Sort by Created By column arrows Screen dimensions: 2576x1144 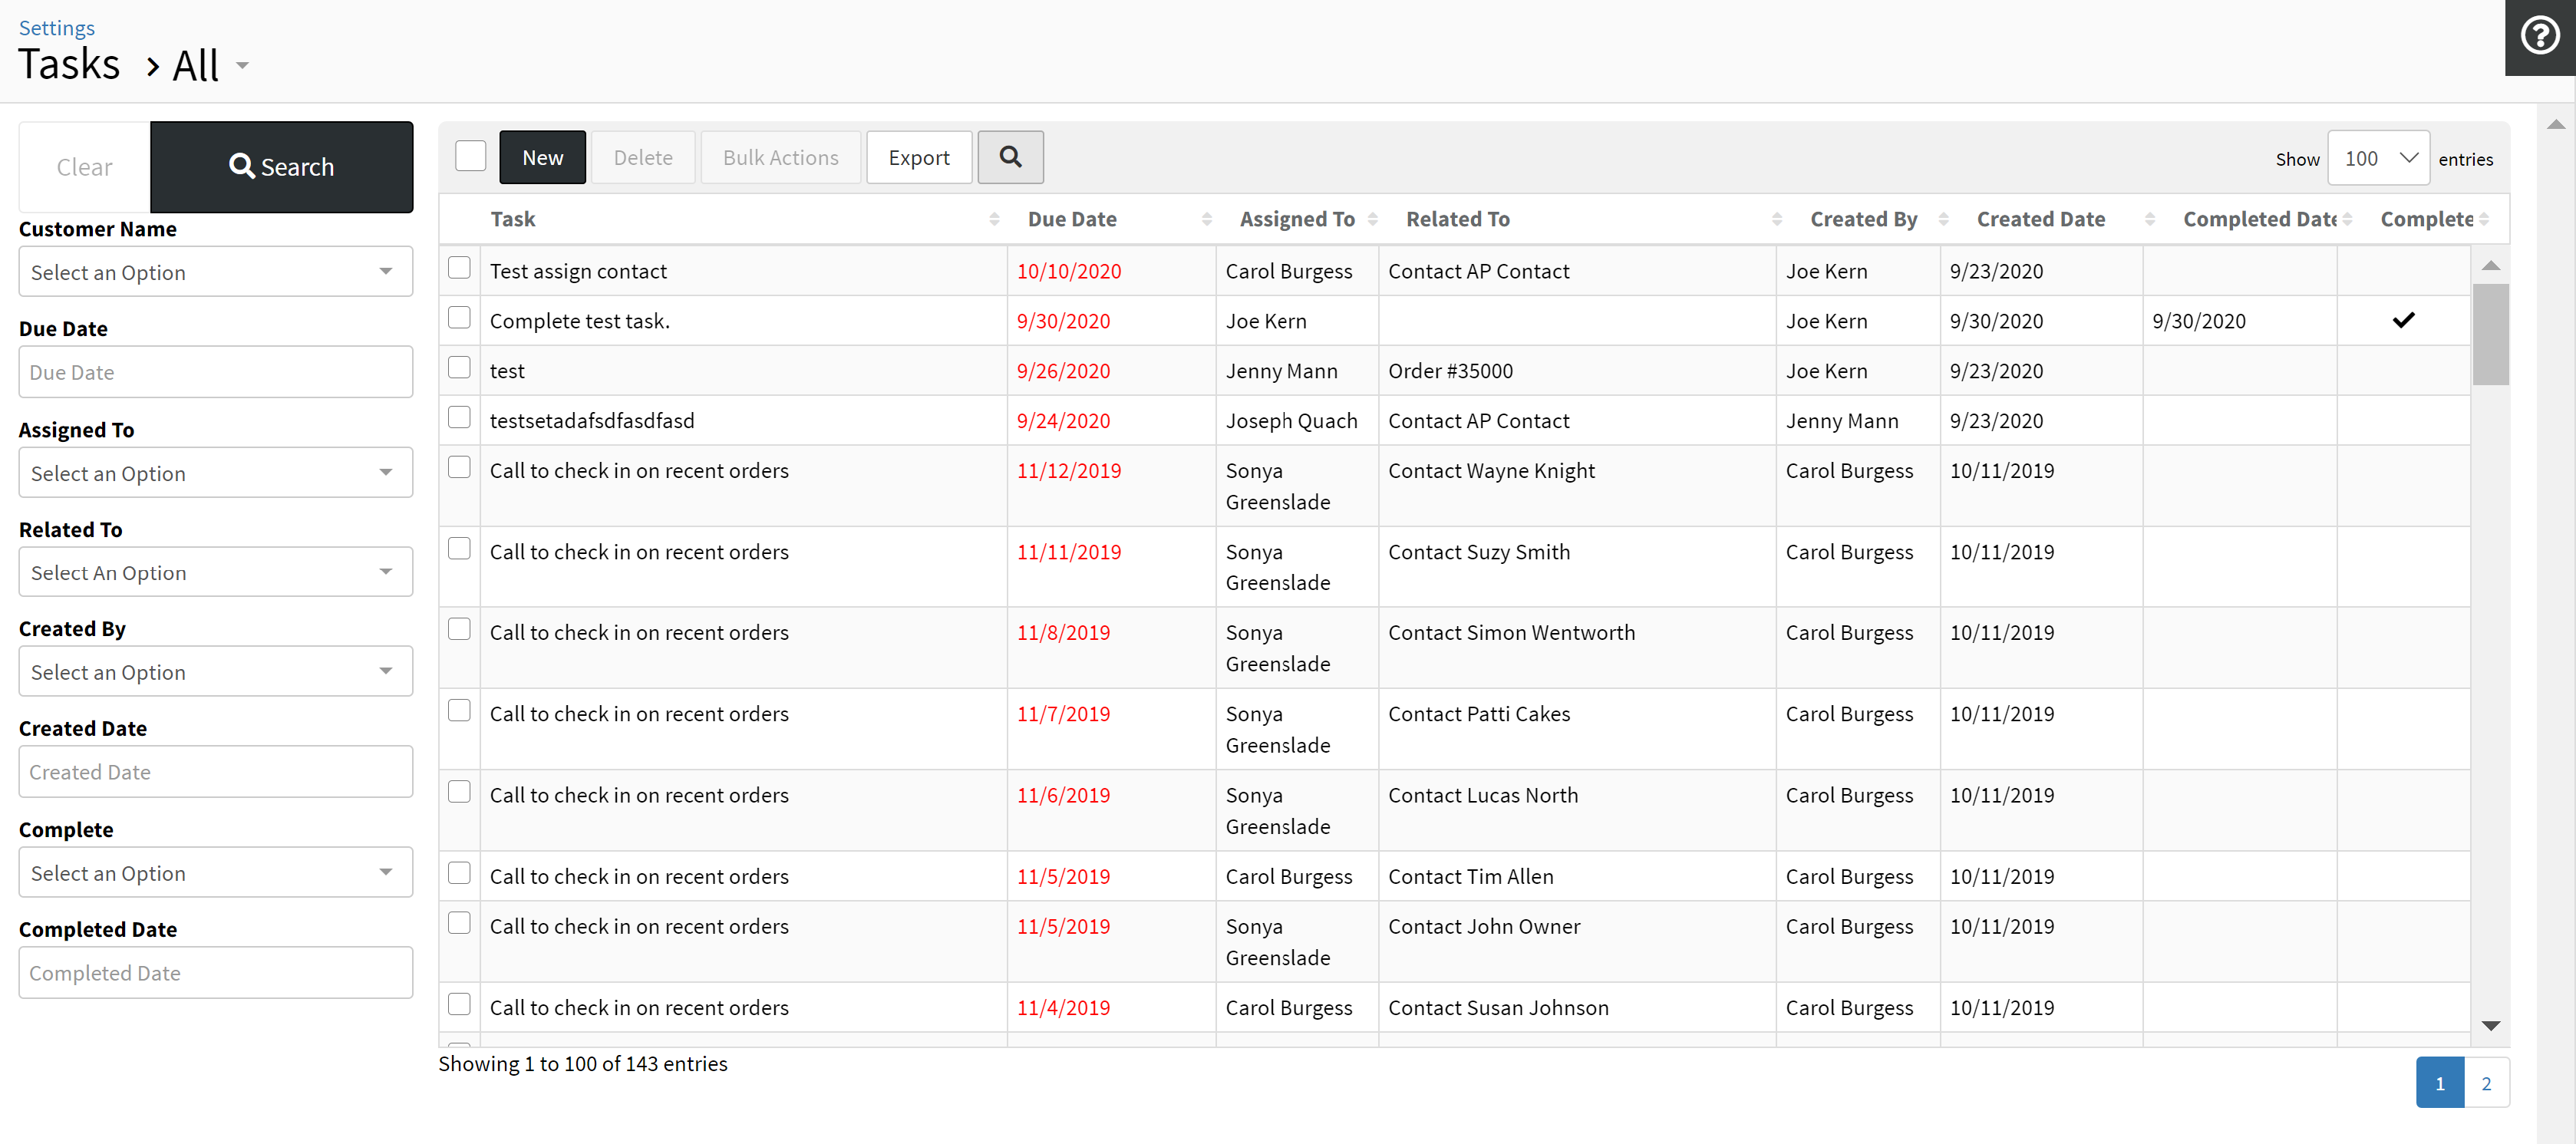[x=1943, y=219]
